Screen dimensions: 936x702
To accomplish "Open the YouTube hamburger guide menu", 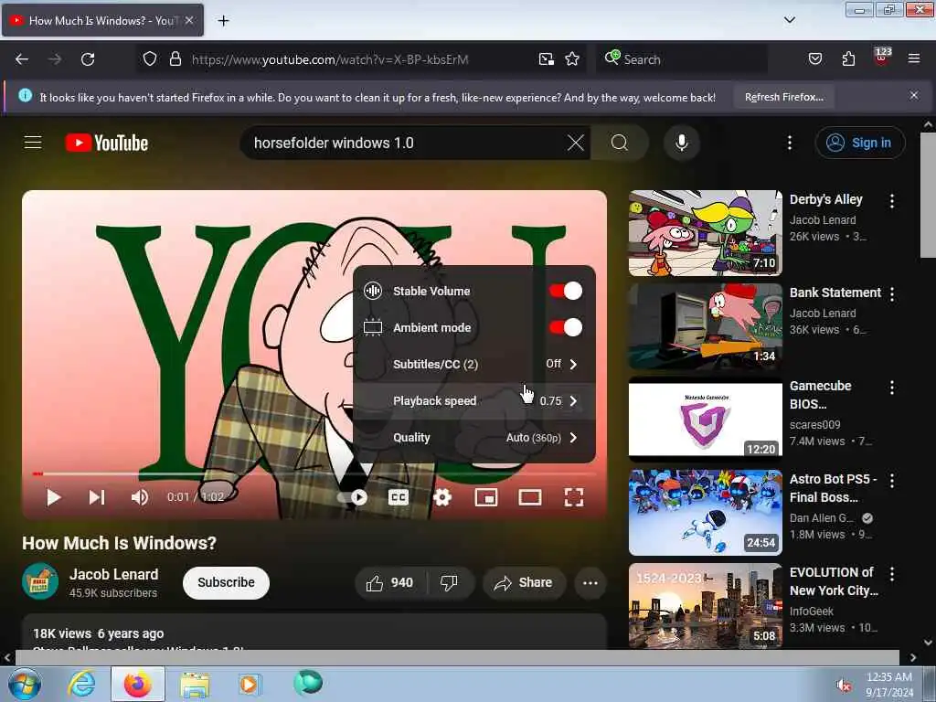I will (x=33, y=143).
